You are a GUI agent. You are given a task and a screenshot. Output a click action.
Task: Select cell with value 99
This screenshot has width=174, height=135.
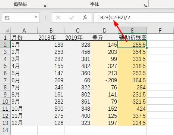(x=105, y=59)
